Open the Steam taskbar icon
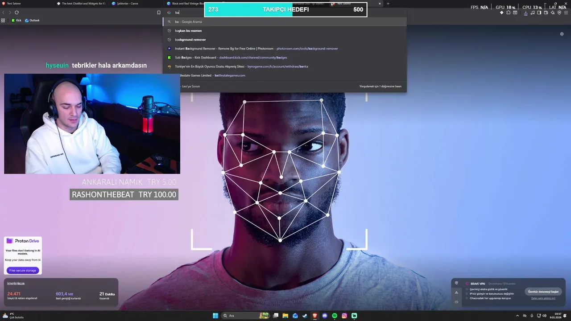This screenshot has height=321, width=571. [x=305, y=316]
